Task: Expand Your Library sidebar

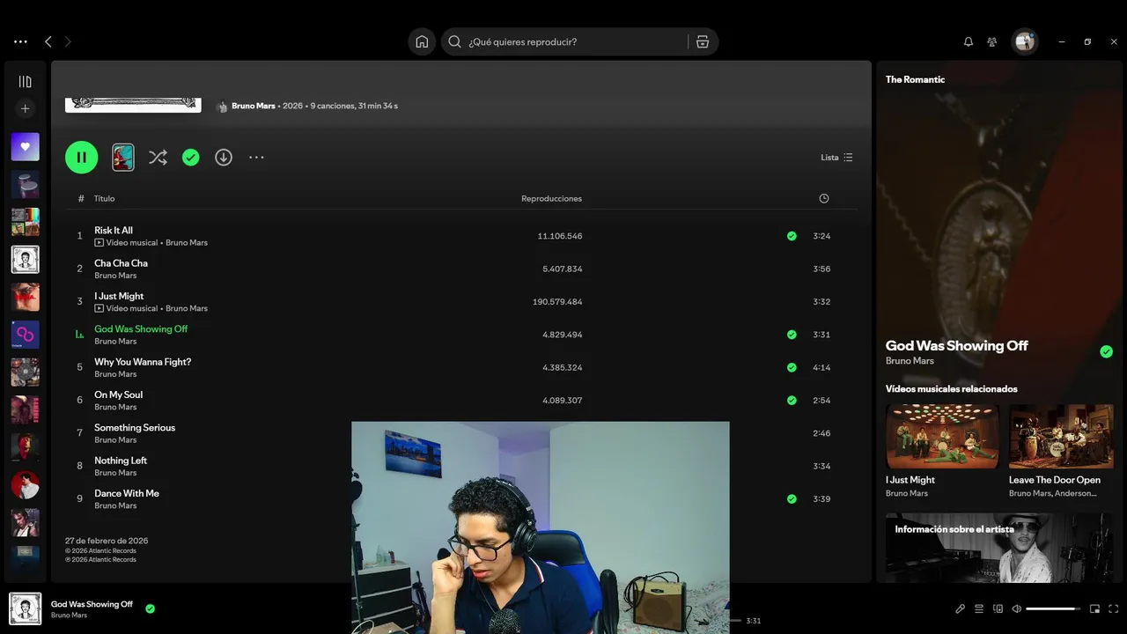Action: click(26, 82)
